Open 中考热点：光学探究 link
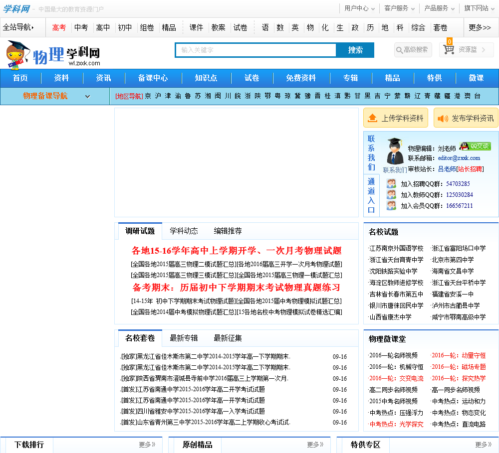 [x=396, y=424]
